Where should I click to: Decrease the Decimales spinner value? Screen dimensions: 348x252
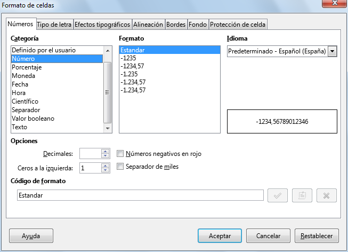click(105, 156)
